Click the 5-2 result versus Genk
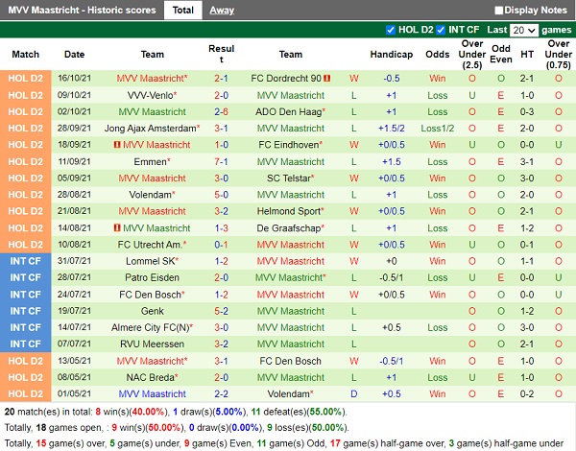The image size is (576, 451). point(221,311)
